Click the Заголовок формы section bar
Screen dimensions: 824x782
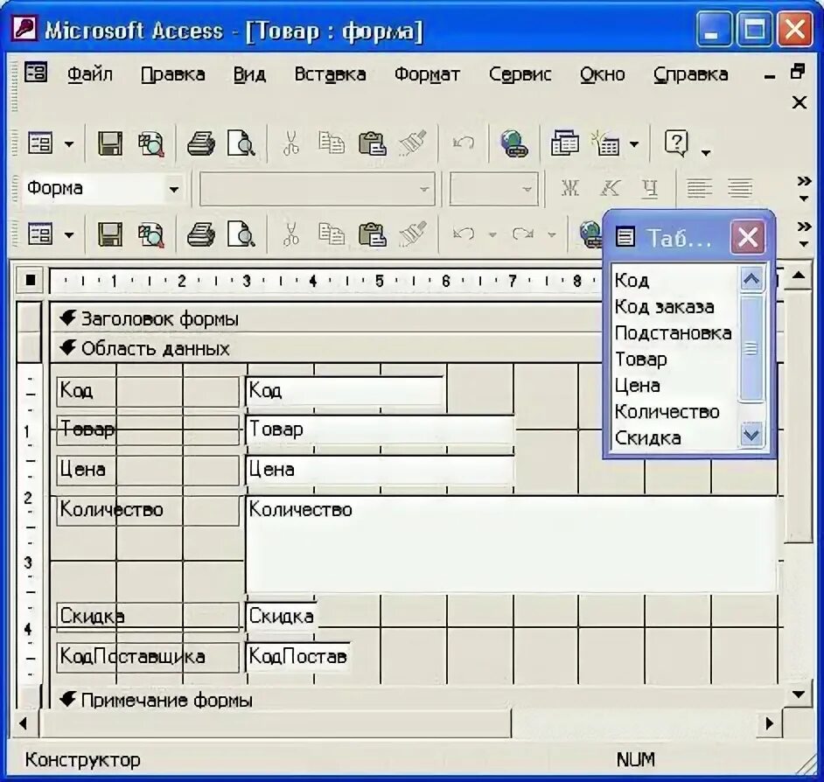(x=325, y=318)
